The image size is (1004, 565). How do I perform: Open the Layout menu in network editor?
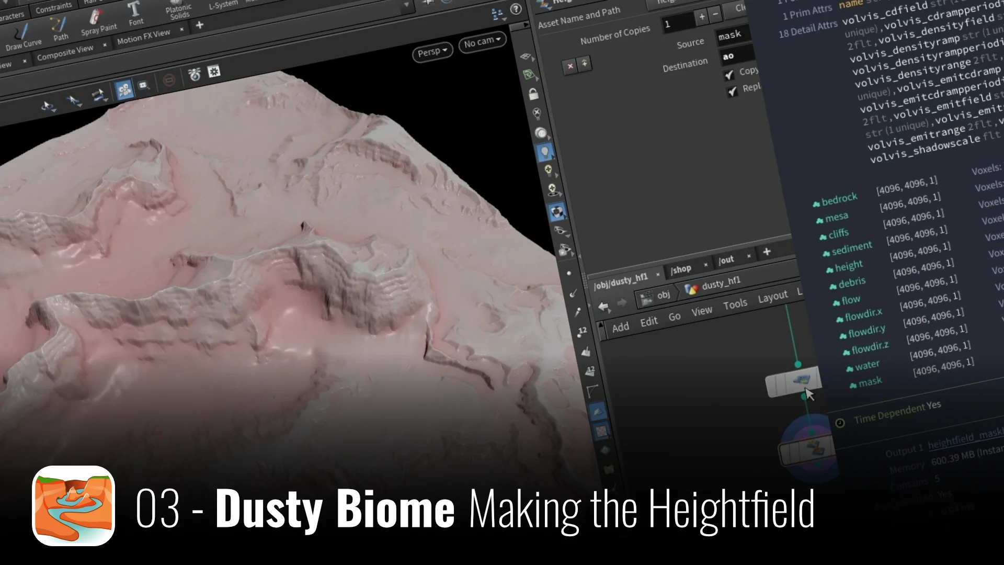[x=772, y=297]
